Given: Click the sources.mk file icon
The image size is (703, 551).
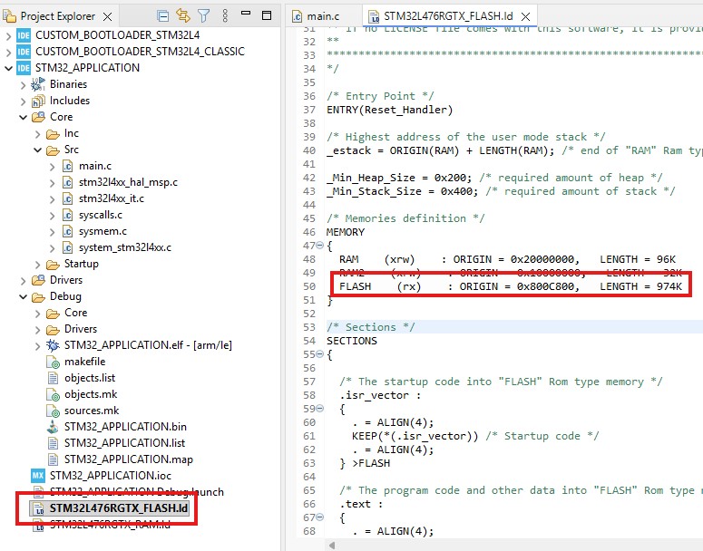Looking at the screenshot, I should click(53, 411).
